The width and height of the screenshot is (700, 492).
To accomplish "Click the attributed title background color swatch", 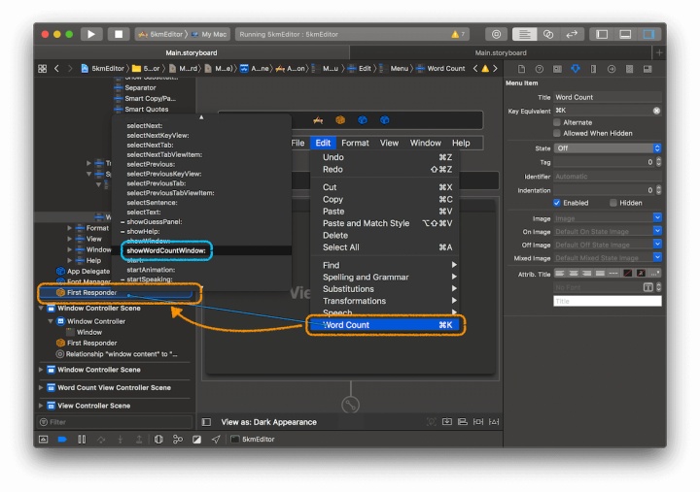I will 641,274.
